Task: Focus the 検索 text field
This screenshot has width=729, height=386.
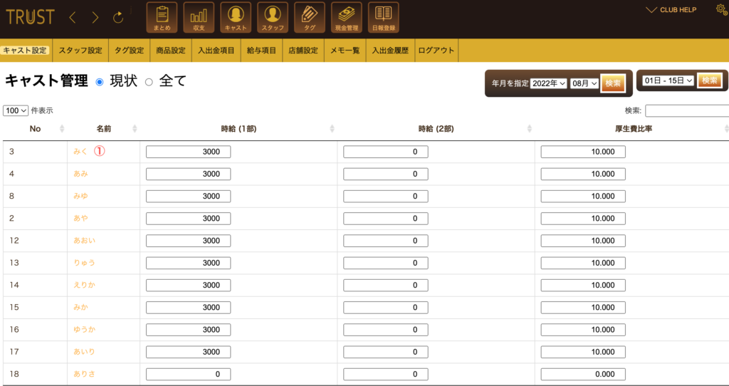Action: [687, 110]
